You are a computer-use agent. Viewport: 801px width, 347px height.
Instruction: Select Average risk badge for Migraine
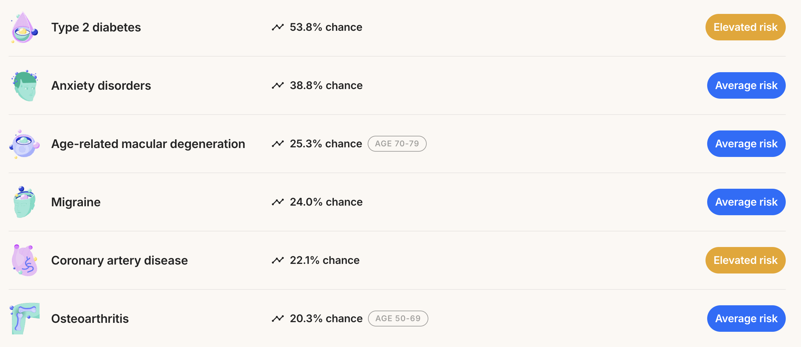[x=746, y=202]
